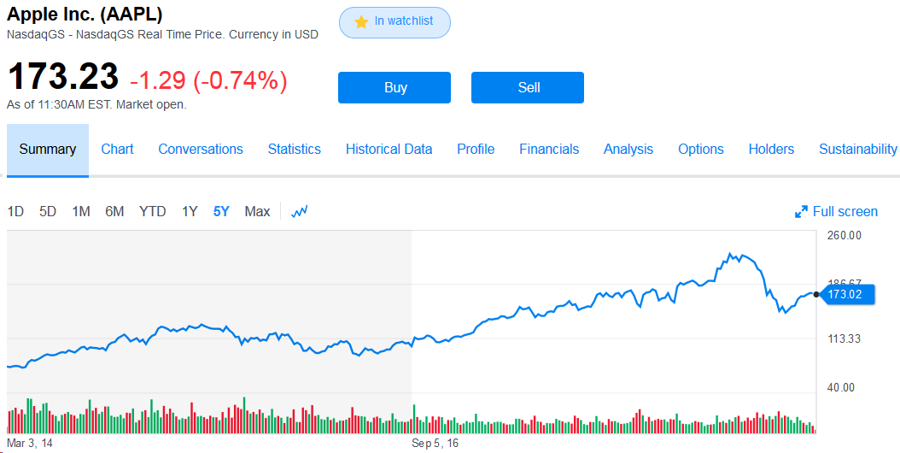Go to the Options tab
Screen dimensions: 900x453
pyautogui.click(x=701, y=150)
